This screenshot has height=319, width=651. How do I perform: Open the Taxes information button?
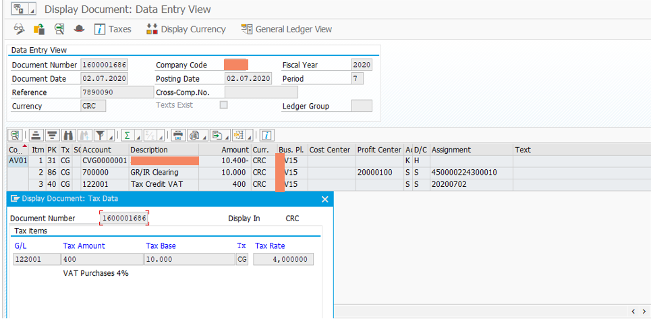113,29
